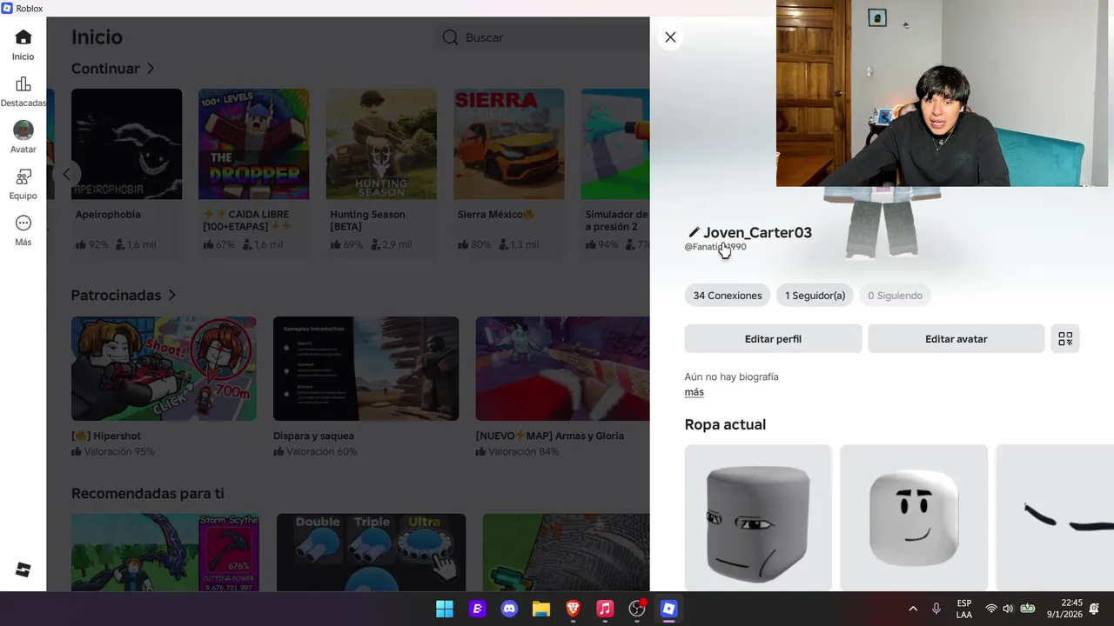Click Editar avatar button
The height and width of the screenshot is (626, 1114).
point(956,339)
